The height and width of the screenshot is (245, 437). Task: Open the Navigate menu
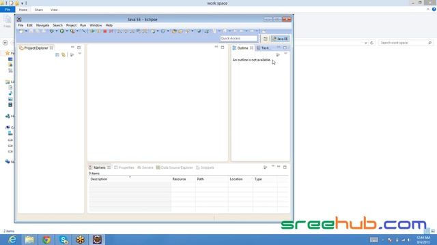(x=42, y=25)
